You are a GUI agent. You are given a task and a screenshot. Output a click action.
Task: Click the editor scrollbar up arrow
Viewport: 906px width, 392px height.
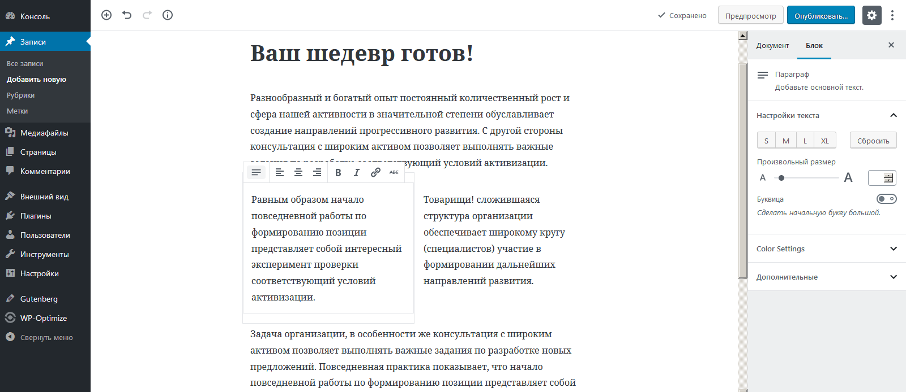743,36
